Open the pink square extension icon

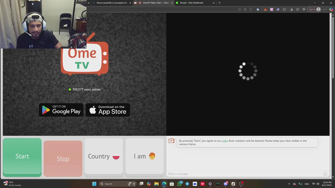coord(272,9)
